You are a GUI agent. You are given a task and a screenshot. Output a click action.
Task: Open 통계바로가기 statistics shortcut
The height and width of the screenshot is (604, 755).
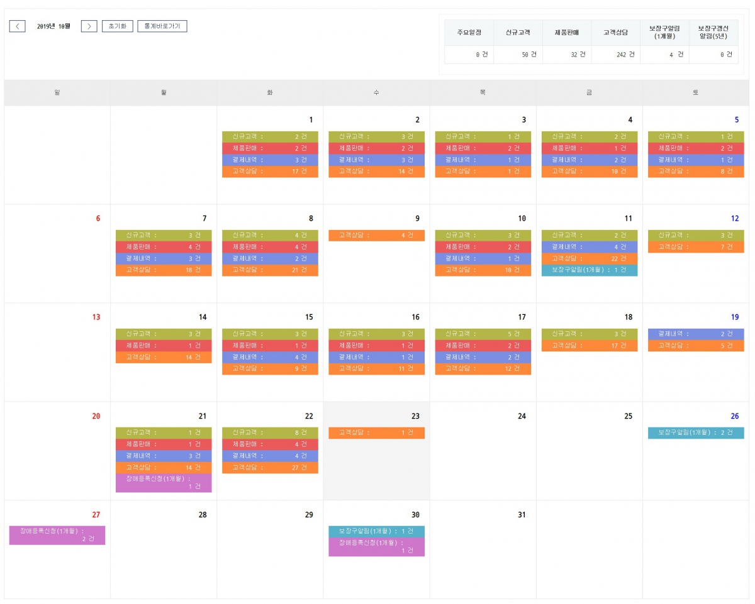(162, 26)
